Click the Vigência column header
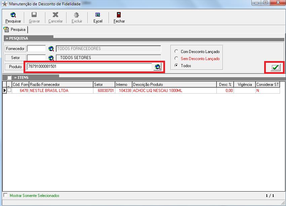 click(x=245, y=85)
